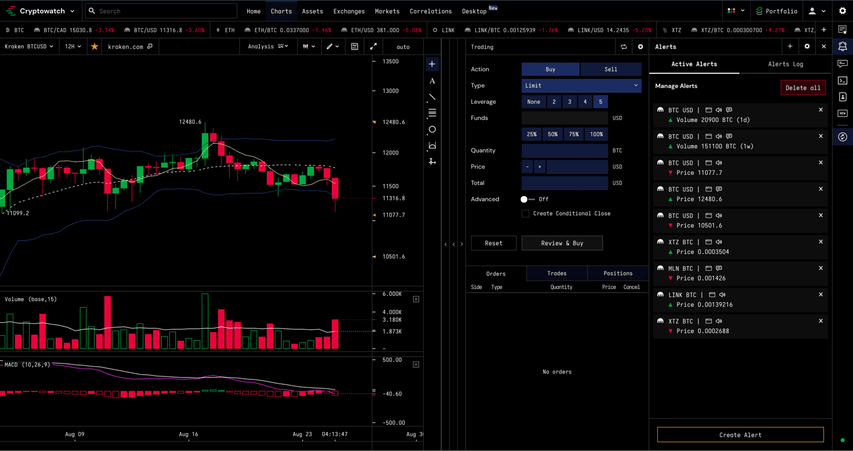This screenshot has width=853, height=451.
Task: Select the measure range tool
Action: (x=432, y=146)
